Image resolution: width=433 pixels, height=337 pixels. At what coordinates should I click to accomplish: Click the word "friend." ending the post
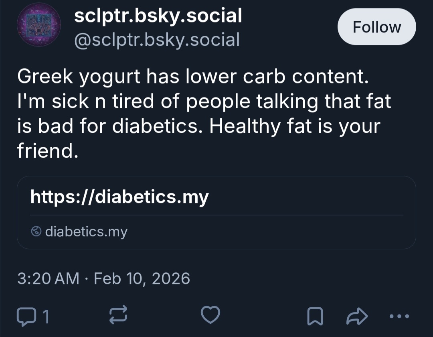click(x=47, y=150)
